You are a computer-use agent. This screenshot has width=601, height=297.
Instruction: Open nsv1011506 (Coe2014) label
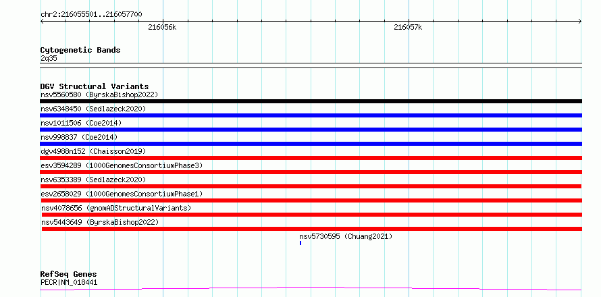pyautogui.click(x=81, y=123)
